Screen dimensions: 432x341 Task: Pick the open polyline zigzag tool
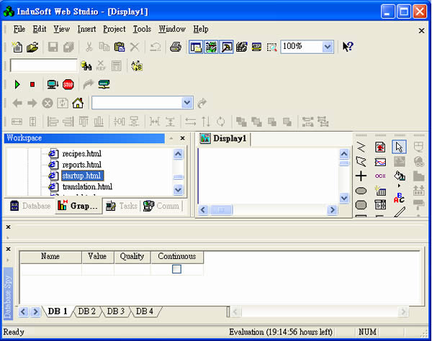(x=361, y=147)
